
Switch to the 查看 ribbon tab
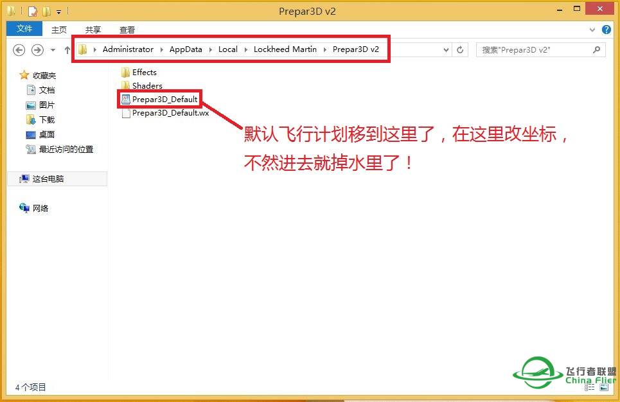coord(127,30)
